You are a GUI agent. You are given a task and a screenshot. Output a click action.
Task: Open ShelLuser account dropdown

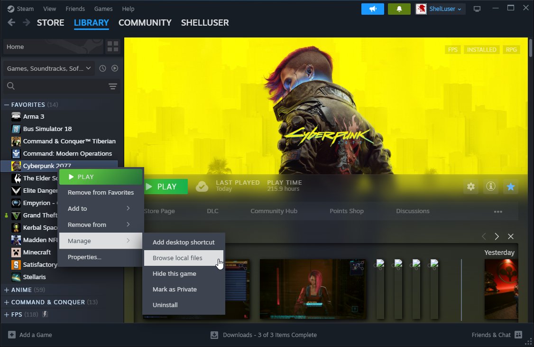coord(445,9)
